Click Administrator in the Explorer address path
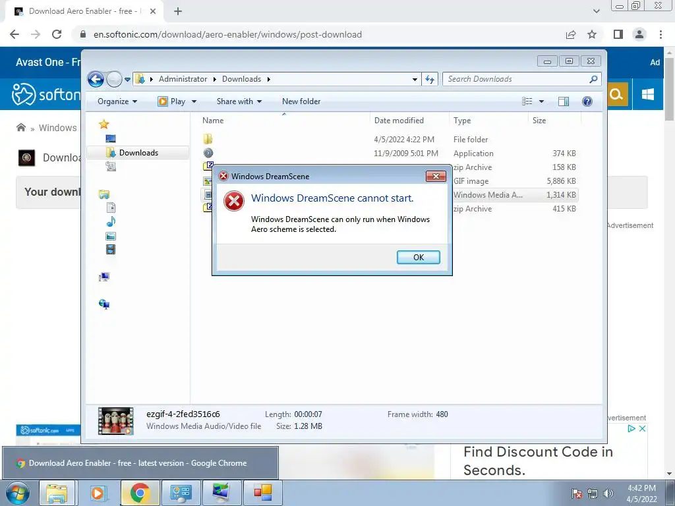Screen dimensions: 675x506 point(183,79)
